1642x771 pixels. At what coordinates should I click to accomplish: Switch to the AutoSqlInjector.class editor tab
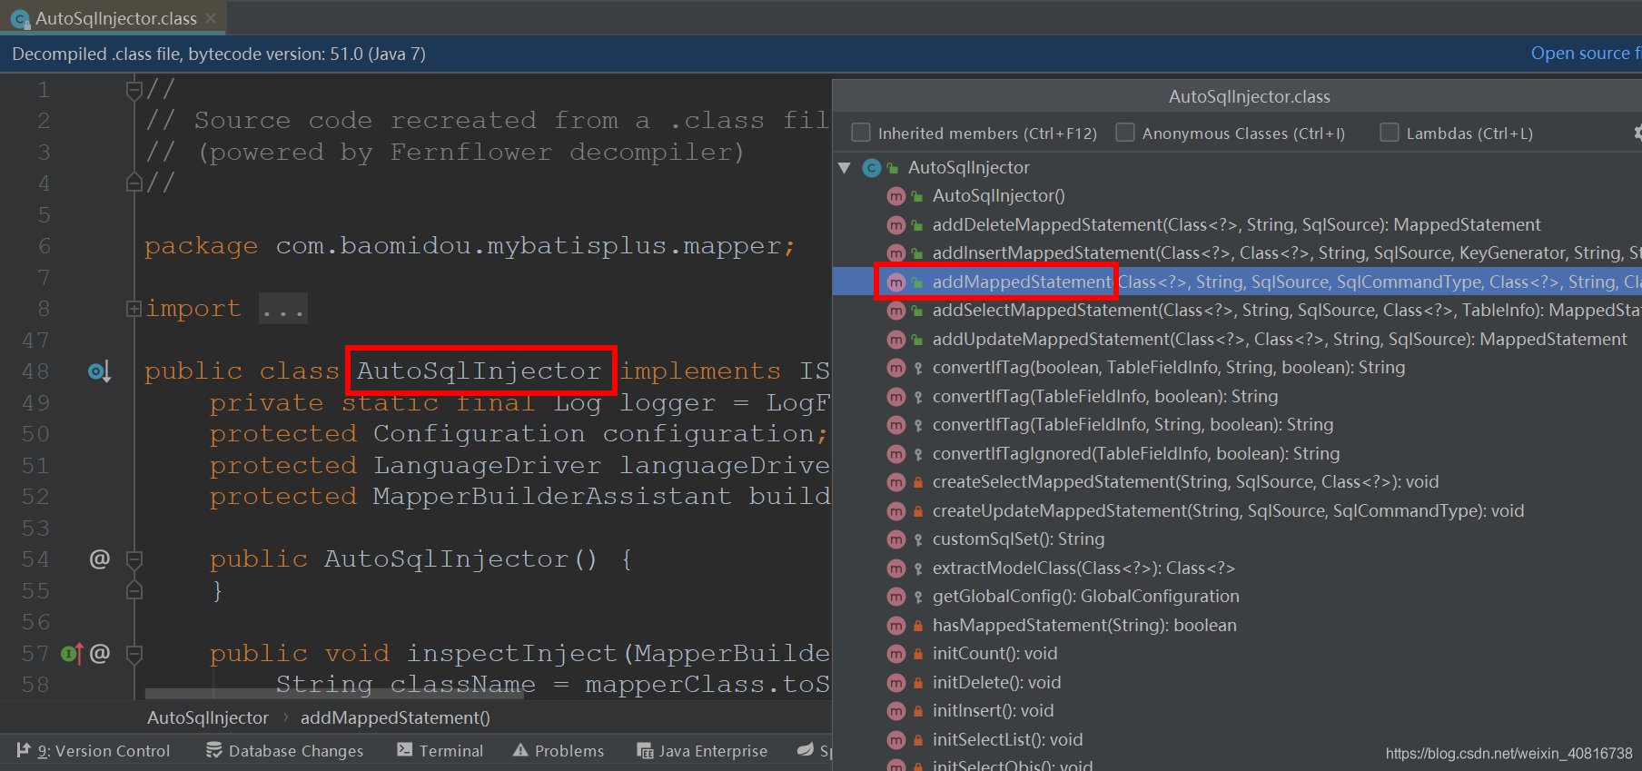[x=114, y=18]
